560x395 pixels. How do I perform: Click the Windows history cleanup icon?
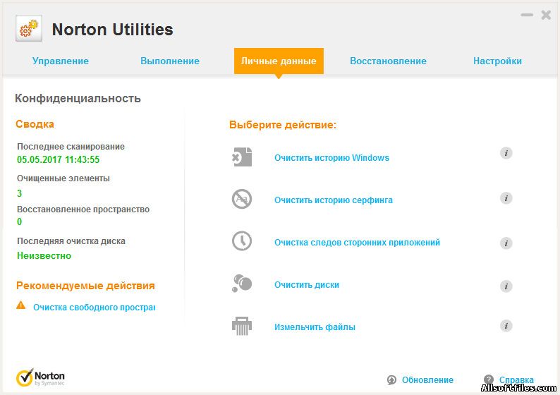(242, 157)
